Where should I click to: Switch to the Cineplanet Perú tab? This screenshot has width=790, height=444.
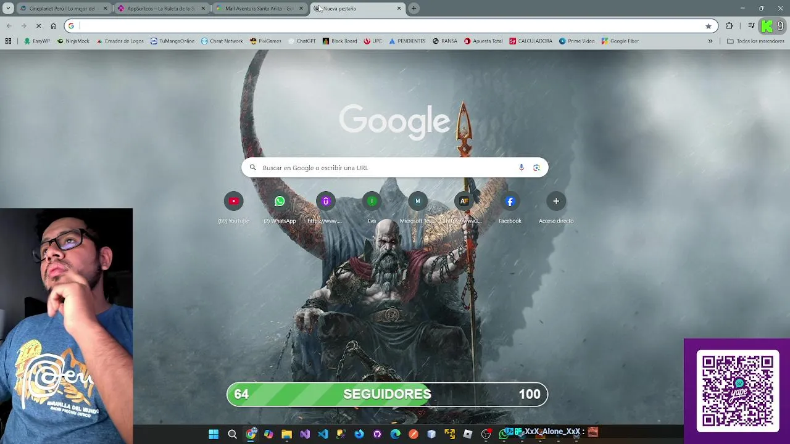tap(63, 9)
